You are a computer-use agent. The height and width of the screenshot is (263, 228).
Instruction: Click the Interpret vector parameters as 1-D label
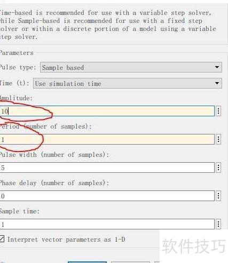click(66, 240)
